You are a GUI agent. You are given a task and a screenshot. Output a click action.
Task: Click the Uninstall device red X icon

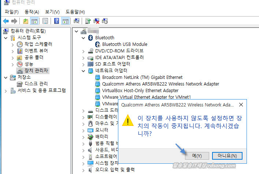96,21
